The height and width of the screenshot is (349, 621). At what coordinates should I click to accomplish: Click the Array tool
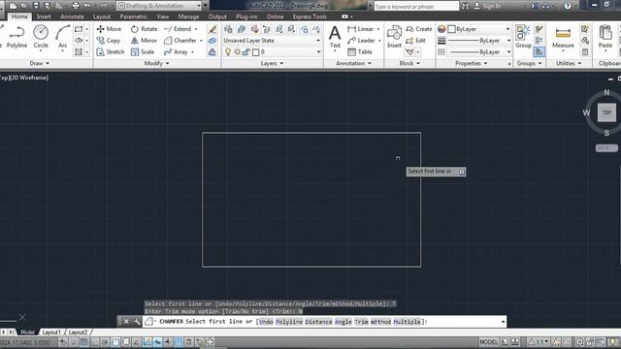click(x=176, y=51)
